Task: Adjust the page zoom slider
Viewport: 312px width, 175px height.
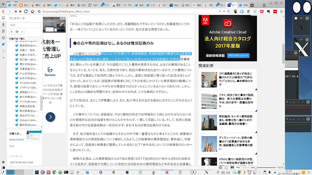Action: (264, 168)
